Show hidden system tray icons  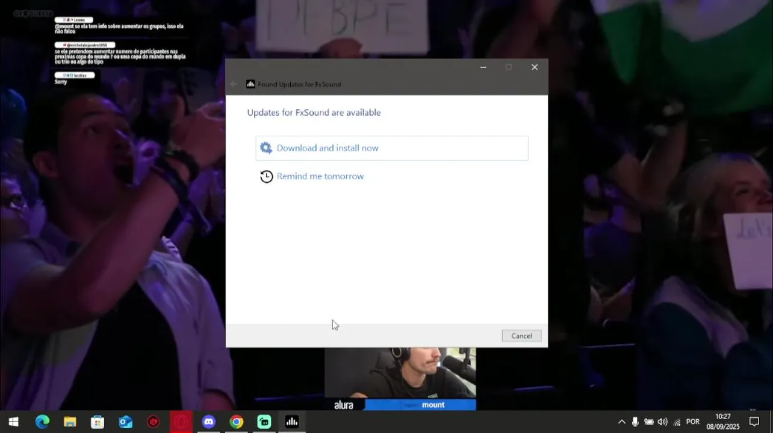click(x=622, y=422)
